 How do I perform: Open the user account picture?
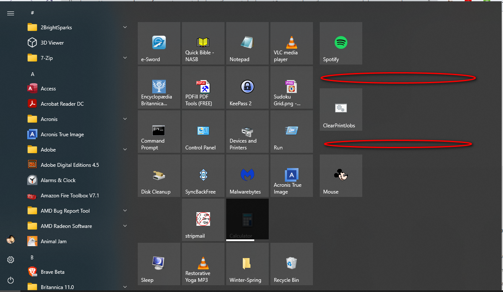11,239
